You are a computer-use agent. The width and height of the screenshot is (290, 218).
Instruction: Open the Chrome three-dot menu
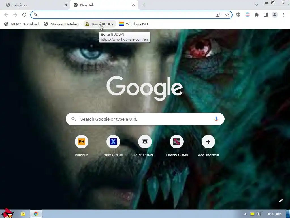284,15
